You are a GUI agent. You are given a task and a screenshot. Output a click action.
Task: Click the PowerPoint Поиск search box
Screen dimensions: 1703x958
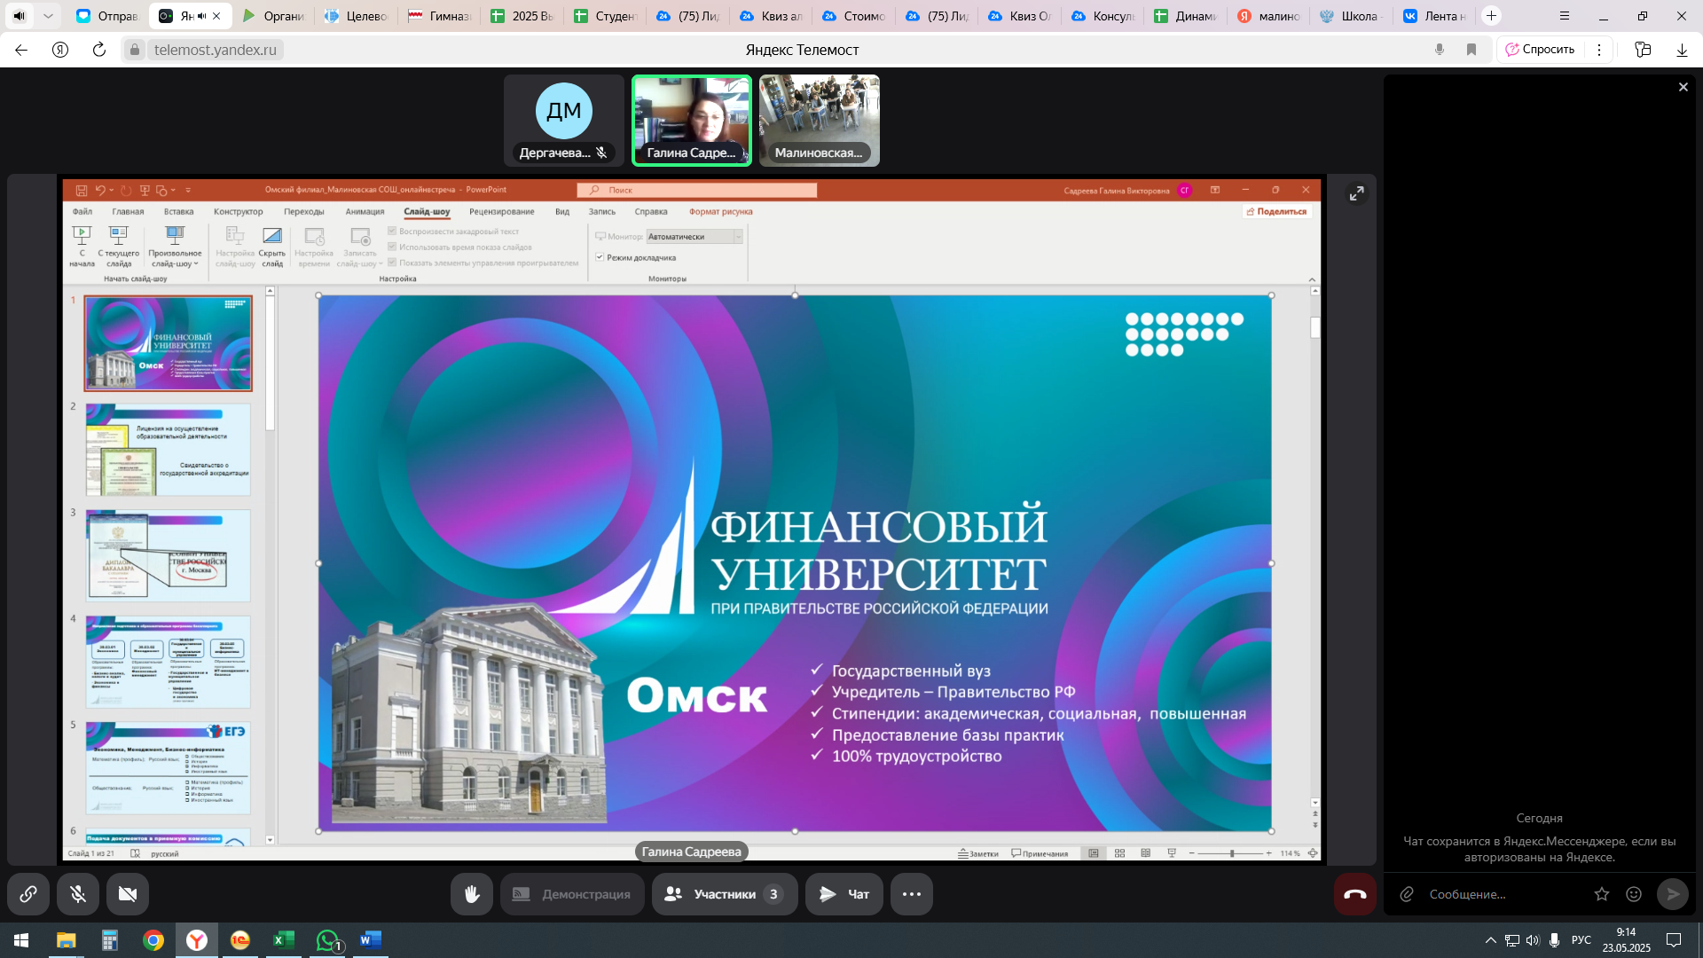pos(696,190)
